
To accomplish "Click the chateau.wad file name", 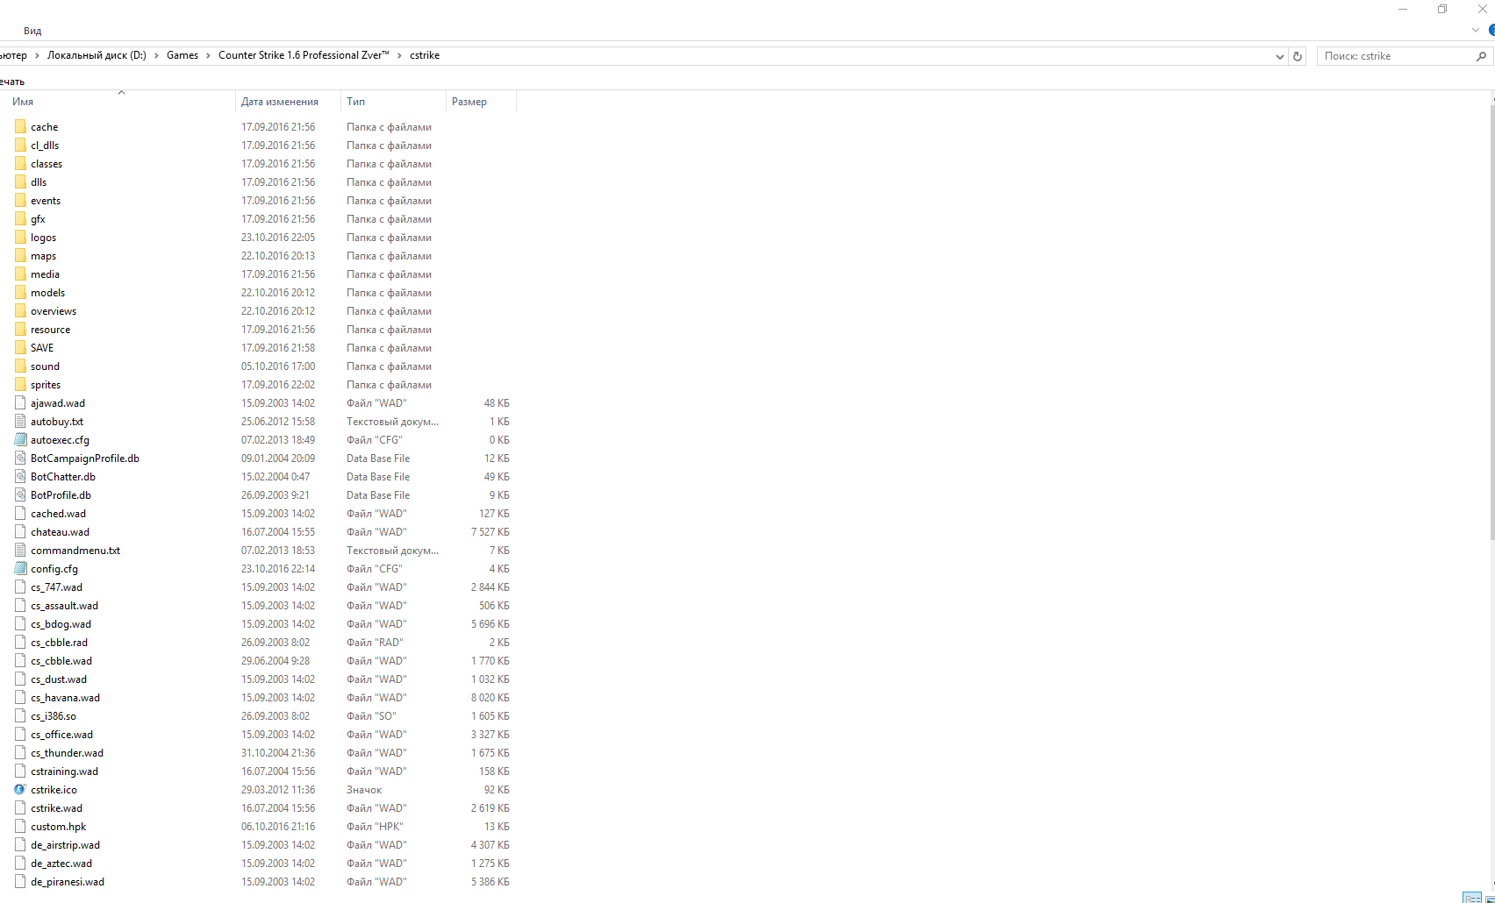I will 60,532.
